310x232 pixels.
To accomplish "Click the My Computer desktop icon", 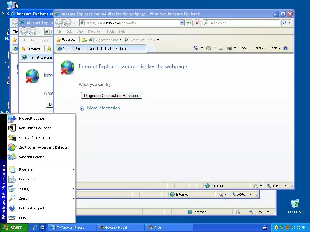I will tap(11, 5).
